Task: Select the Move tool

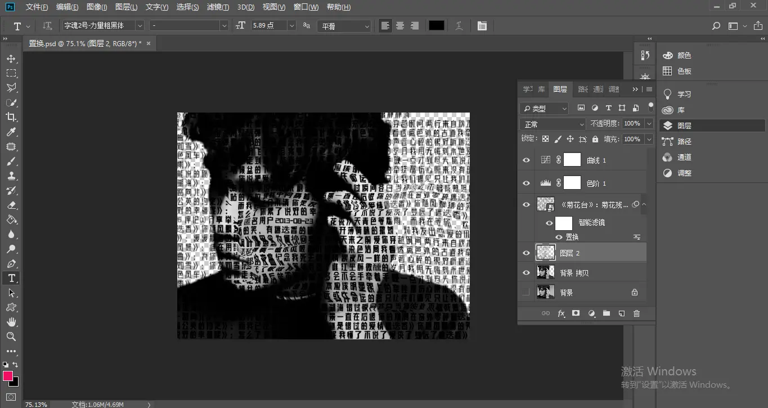Action: [x=11, y=59]
